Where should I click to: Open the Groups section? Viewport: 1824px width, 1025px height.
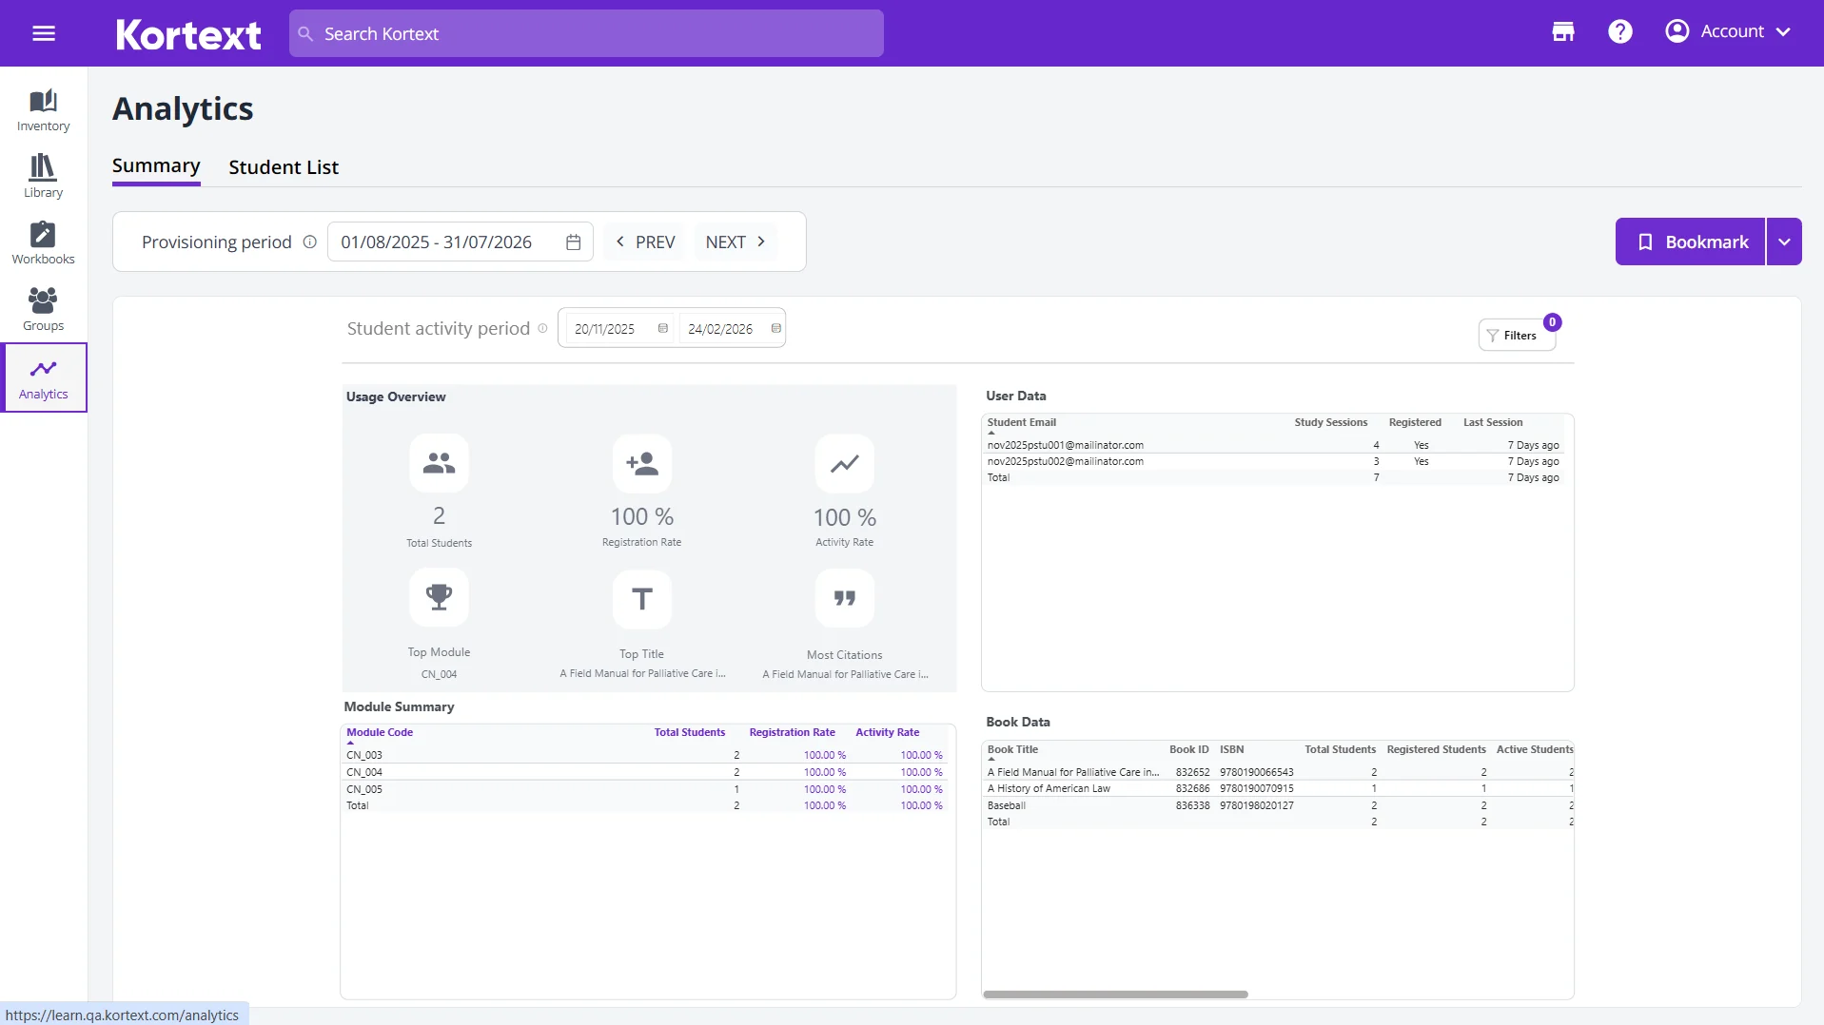pyautogui.click(x=43, y=306)
